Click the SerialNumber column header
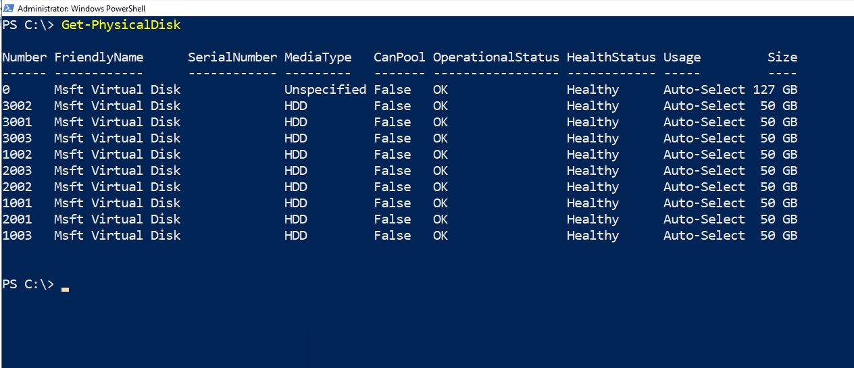This screenshot has width=854, height=368. pyautogui.click(x=232, y=57)
